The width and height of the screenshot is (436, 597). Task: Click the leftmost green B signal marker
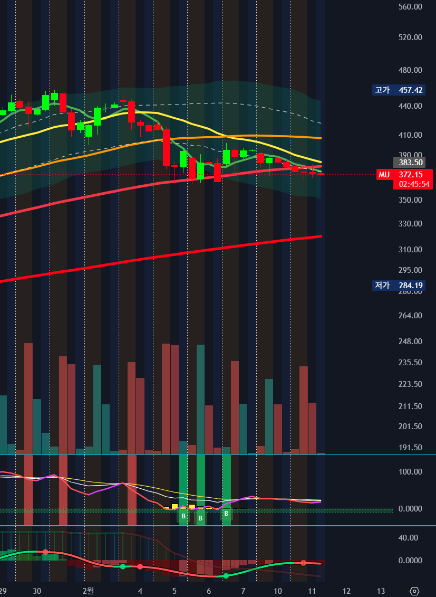[183, 516]
